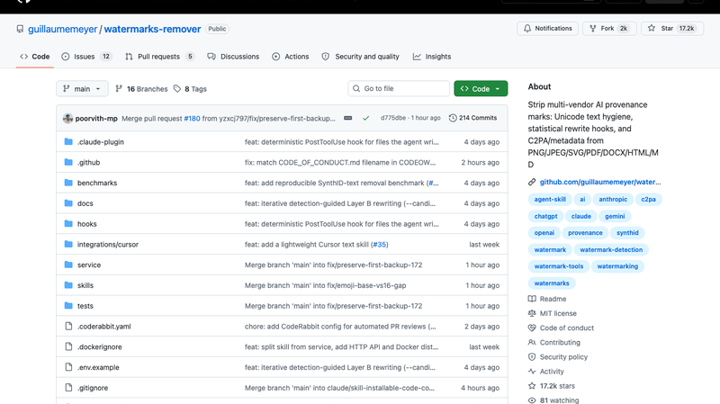Click the docs folder icon
Viewport: 720px width, 404px height.
pyautogui.click(x=68, y=203)
